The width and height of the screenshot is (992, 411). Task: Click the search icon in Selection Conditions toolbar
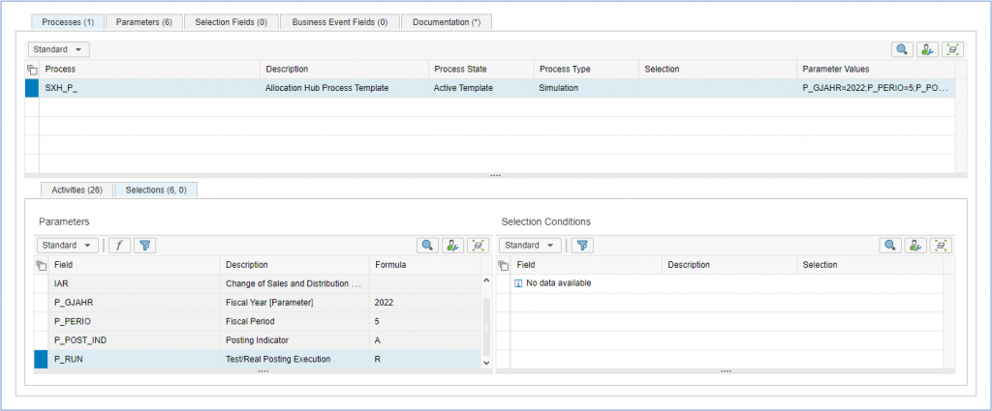890,246
